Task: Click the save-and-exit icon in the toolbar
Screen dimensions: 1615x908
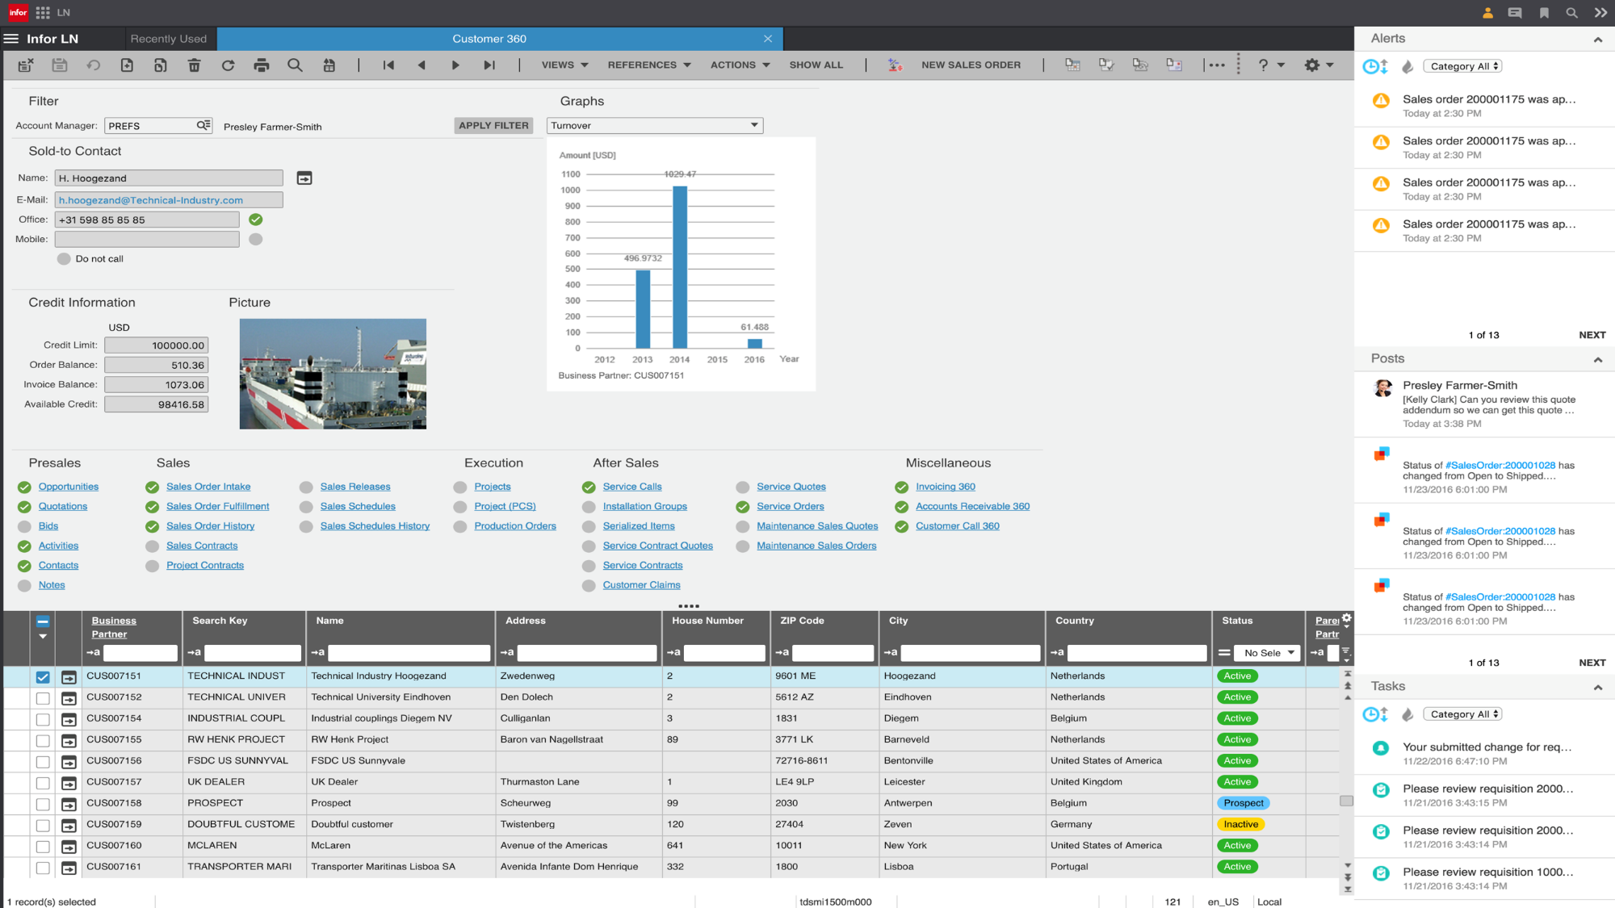Action: (26, 65)
